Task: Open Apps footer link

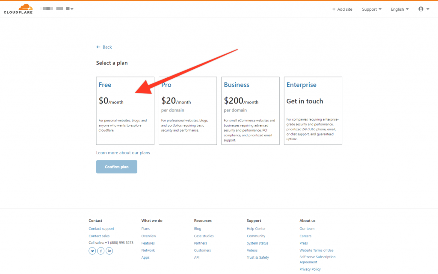Action: [145, 257]
